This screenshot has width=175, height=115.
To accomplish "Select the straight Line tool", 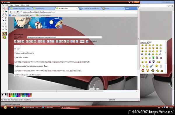I will point(3,23).
